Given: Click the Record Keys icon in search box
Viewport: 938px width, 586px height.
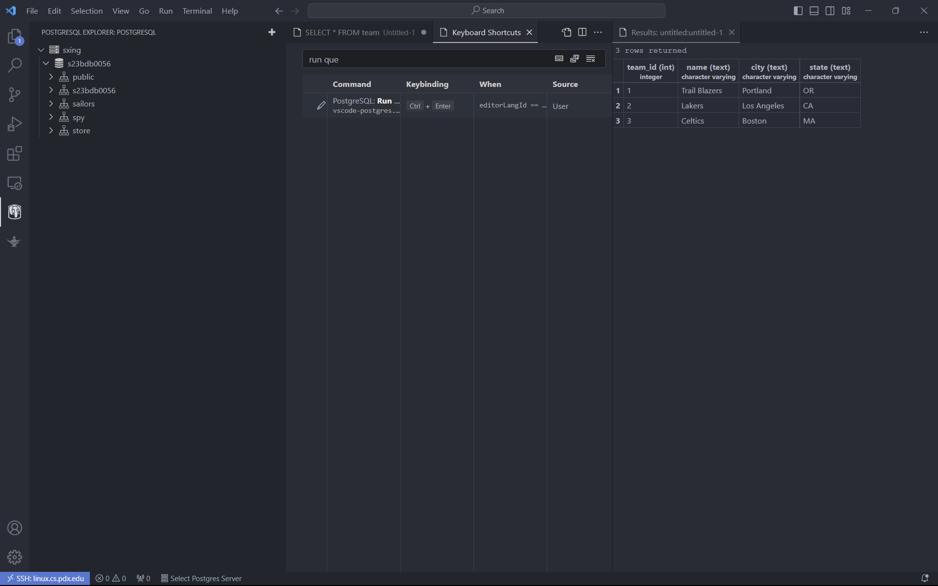Looking at the screenshot, I should tap(559, 59).
